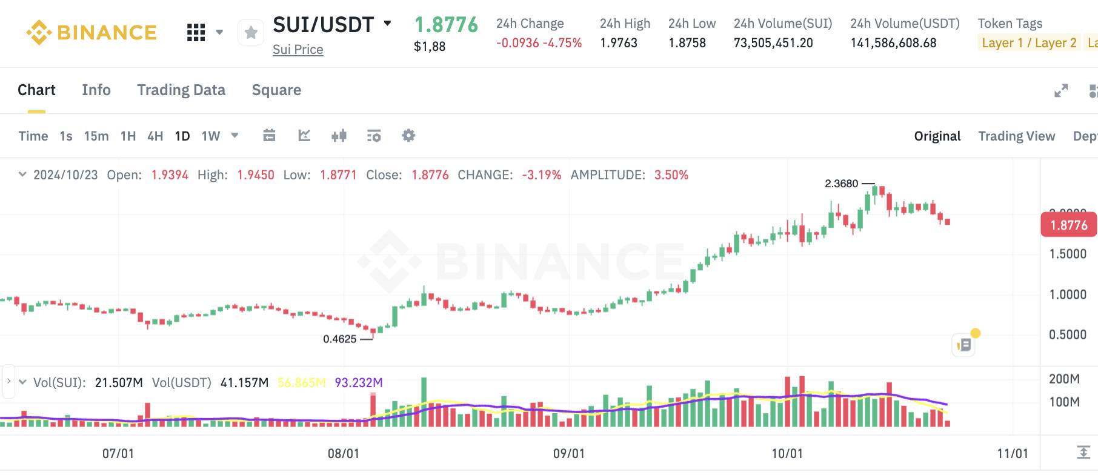Open chart settings gear icon
The image size is (1098, 475).
(409, 136)
